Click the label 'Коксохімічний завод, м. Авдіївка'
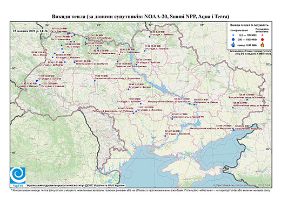Image resolution: width=281 pixels, height=198 pixels. click(x=251, y=105)
